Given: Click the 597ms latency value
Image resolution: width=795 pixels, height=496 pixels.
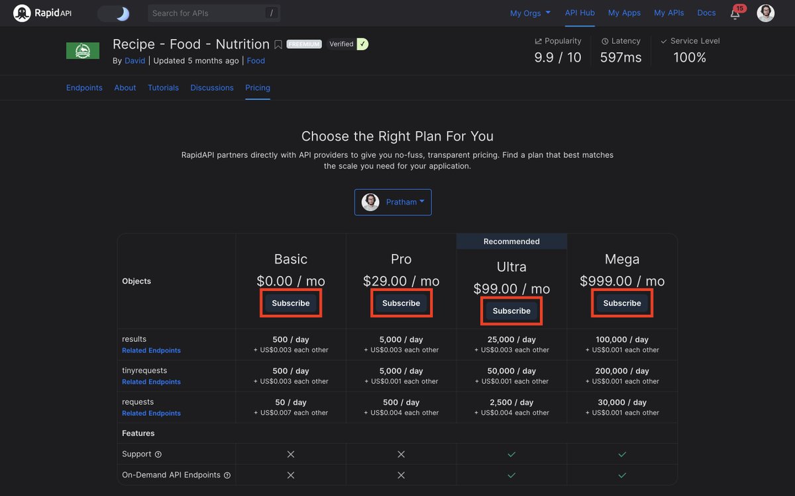Looking at the screenshot, I should 621,58.
